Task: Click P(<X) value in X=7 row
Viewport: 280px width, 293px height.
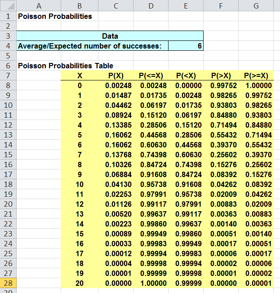Action: (x=186, y=155)
